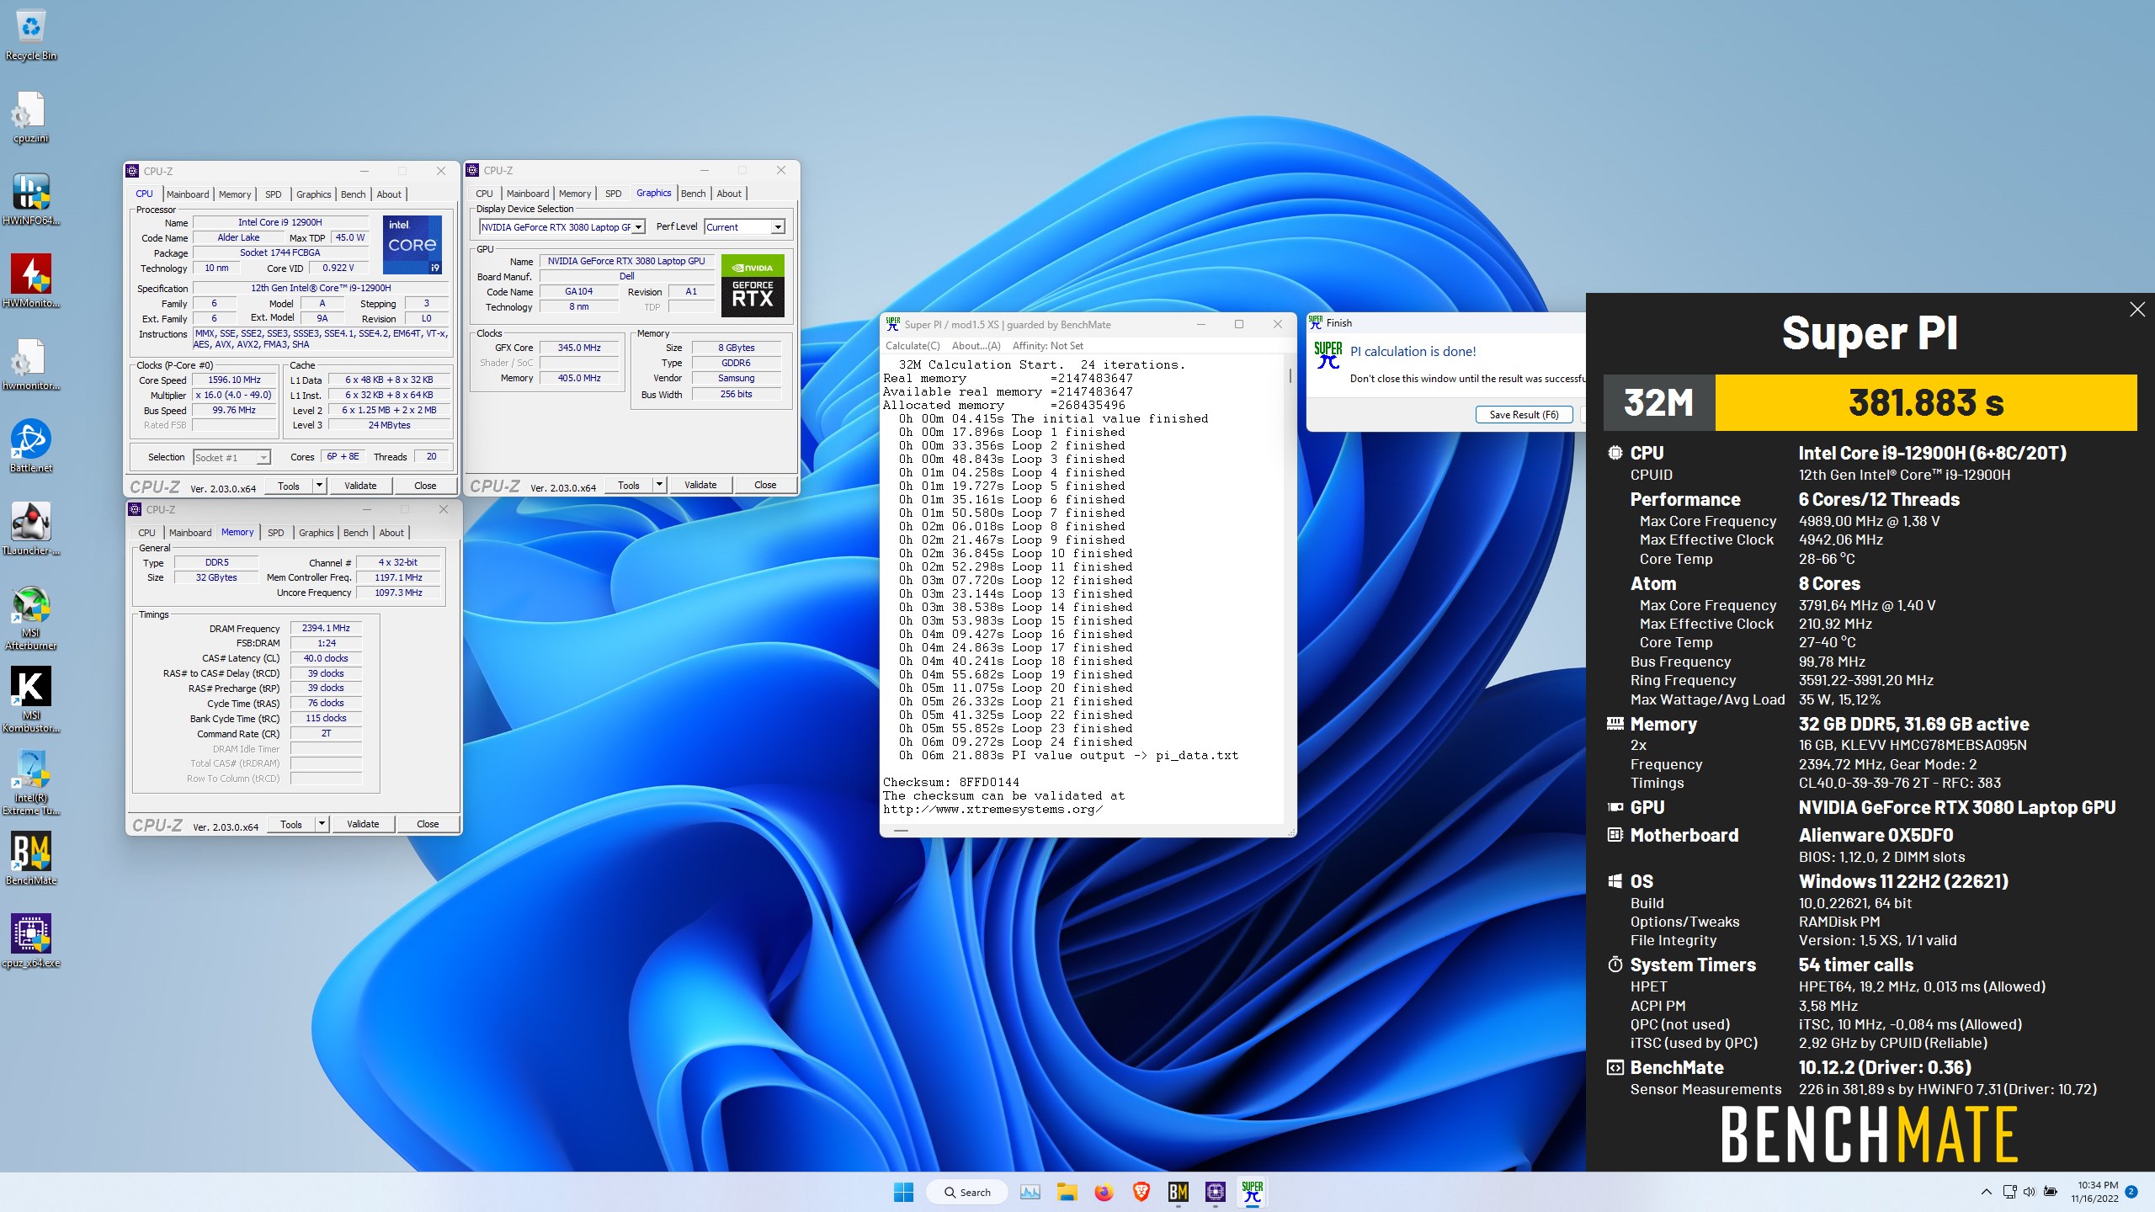The image size is (2155, 1212).
Task: Close the BenchMate Super PI result panel
Action: point(2137,310)
